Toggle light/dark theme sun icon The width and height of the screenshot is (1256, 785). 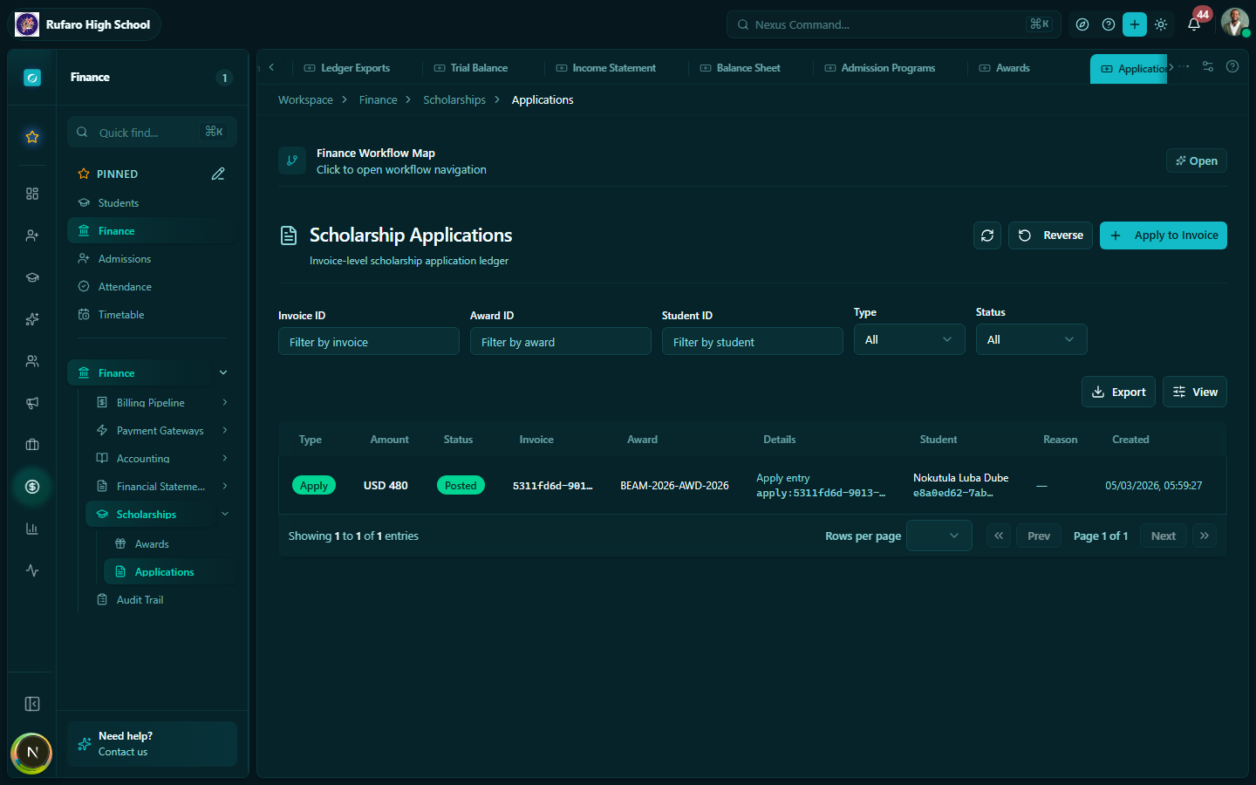(x=1161, y=24)
